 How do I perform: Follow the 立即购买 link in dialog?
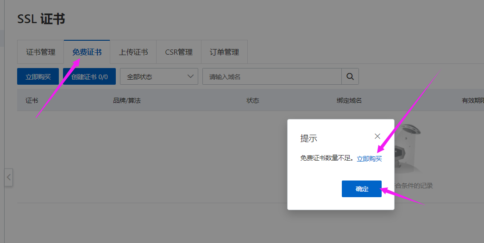click(369, 158)
